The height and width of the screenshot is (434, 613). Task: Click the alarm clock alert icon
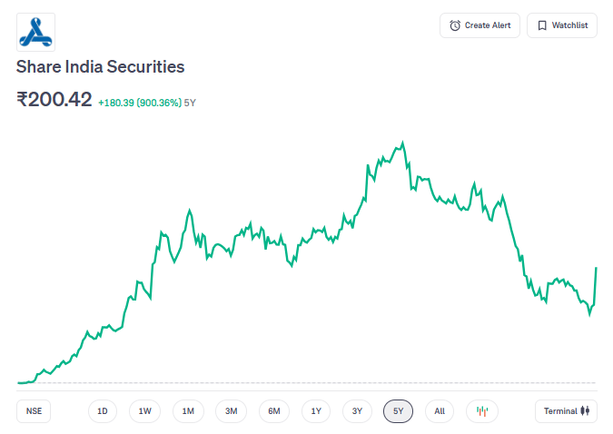(455, 25)
